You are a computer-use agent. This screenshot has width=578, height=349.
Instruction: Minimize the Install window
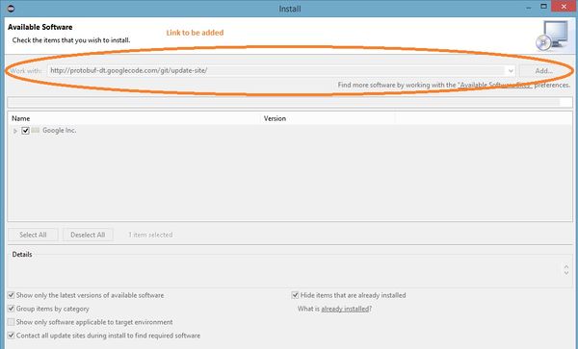(x=529, y=8)
